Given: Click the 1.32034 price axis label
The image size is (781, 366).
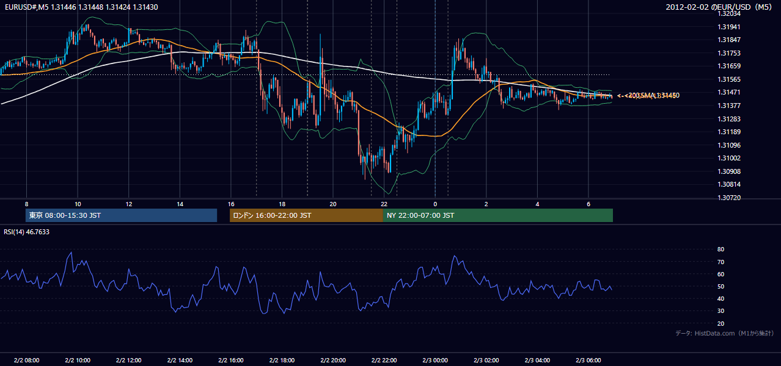Looking at the screenshot, I should click(x=730, y=13).
